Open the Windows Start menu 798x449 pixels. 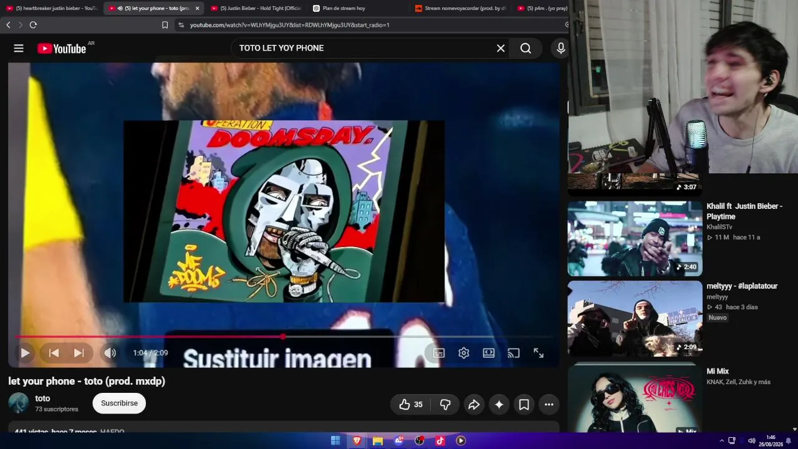335,441
